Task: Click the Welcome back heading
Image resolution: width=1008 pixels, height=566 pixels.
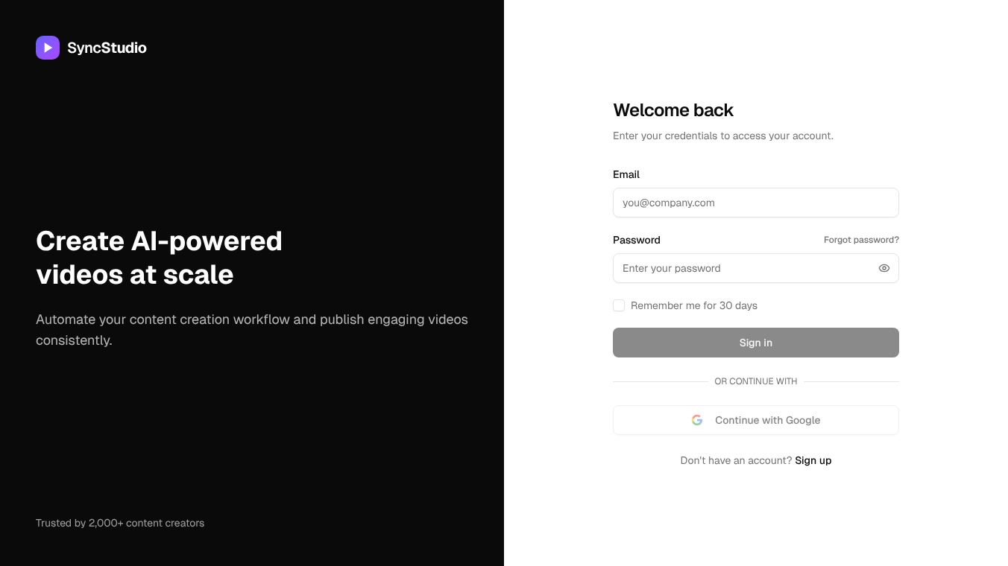Action: coord(672,110)
